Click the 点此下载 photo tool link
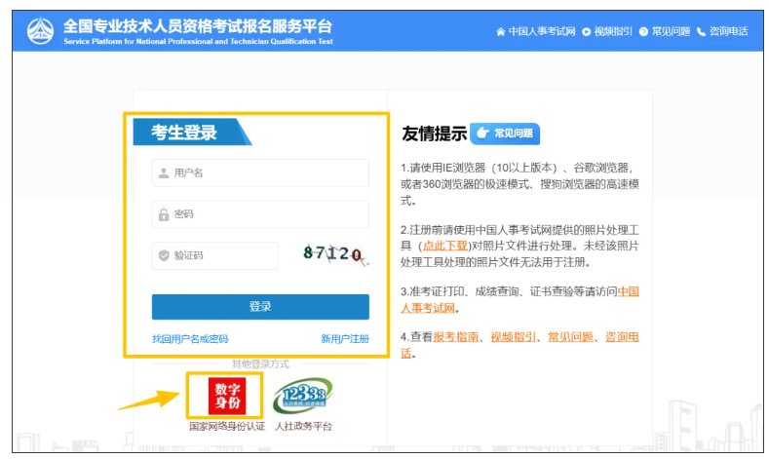 tap(446, 246)
